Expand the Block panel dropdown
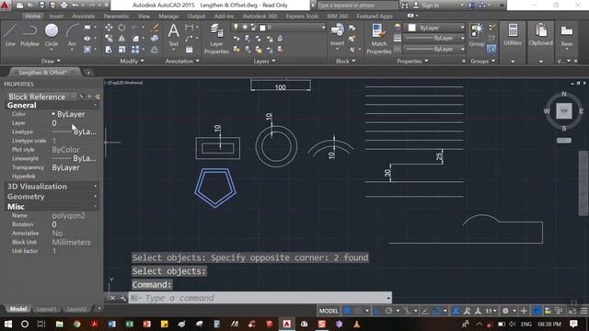The width and height of the screenshot is (589, 331). point(345,62)
